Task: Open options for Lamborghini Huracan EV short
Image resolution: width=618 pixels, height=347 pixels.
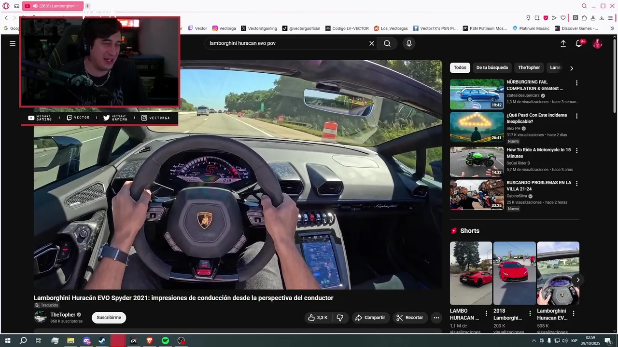Action: tap(574, 313)
